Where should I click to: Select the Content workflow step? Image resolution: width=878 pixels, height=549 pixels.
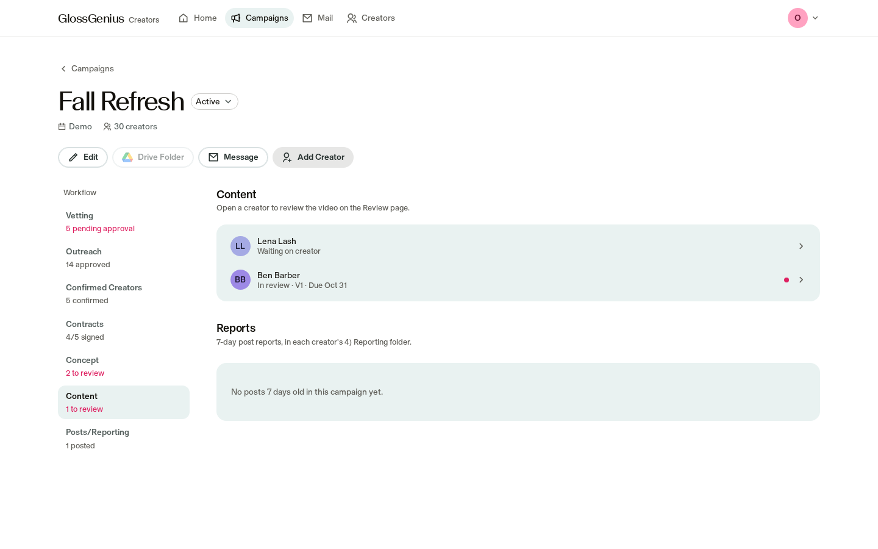pyautogui.click(x=124, y=403)
